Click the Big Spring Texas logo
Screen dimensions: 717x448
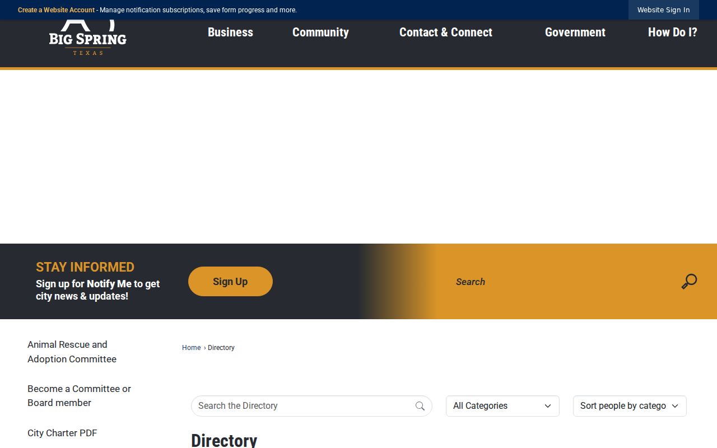pos(88,38)
